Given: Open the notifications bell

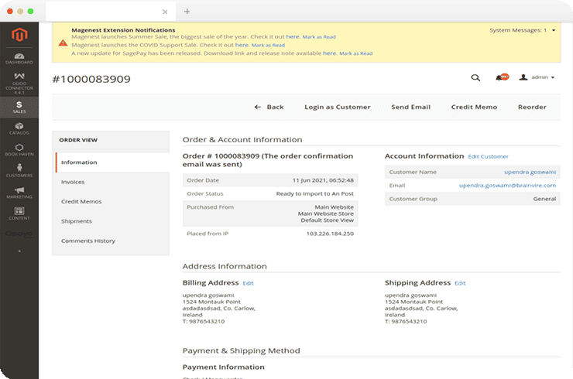Looking at the screenshot, I should coord(501,77).
